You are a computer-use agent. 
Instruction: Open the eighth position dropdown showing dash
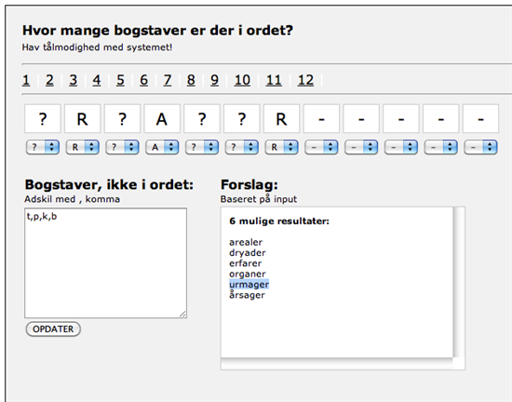click(x=321, y=147)
